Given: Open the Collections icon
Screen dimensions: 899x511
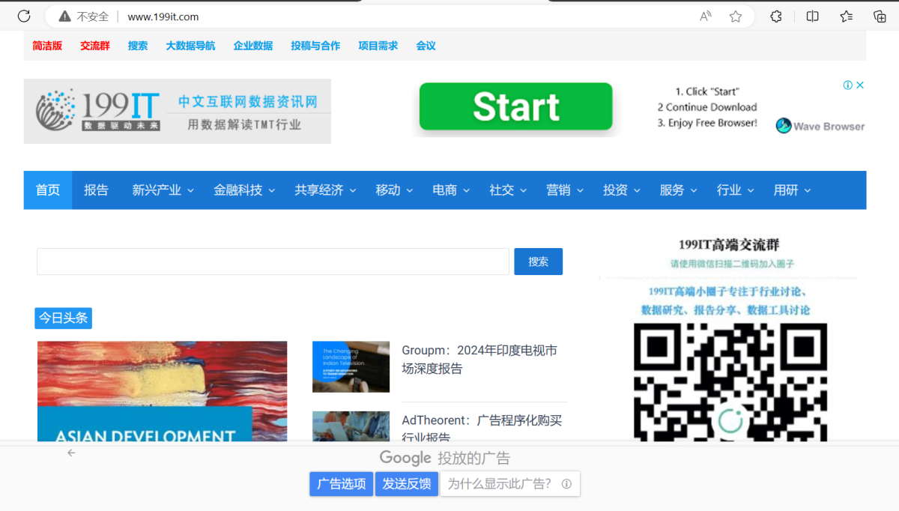Looking at the screenshot, I should point(879,16).
